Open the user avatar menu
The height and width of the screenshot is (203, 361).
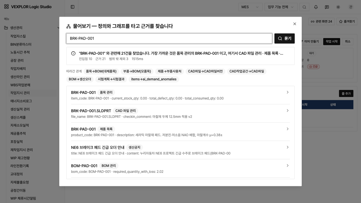[351, 7]
